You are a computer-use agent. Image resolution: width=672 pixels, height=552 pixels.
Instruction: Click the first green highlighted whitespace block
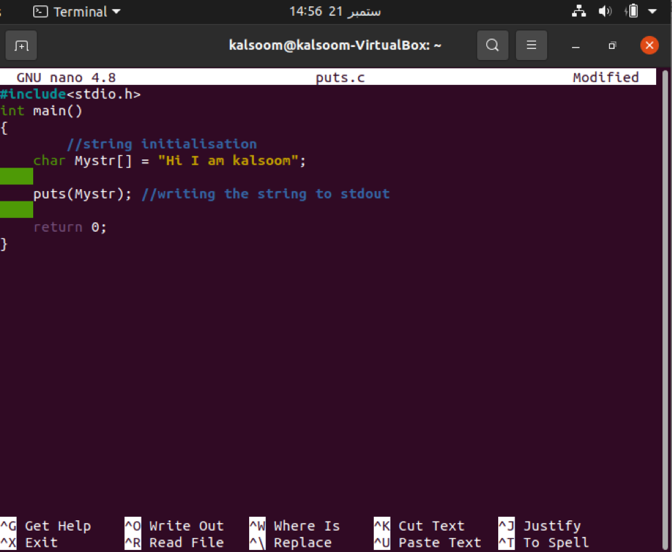17,177
